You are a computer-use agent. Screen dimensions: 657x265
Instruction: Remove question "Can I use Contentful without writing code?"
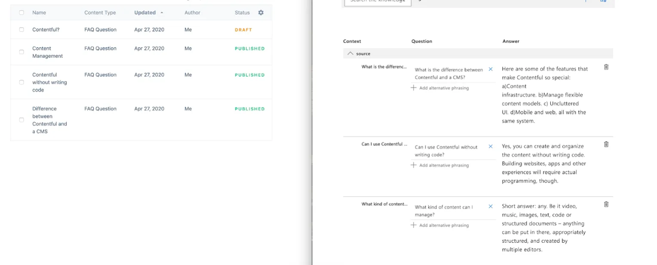click(x=491, y=147)
